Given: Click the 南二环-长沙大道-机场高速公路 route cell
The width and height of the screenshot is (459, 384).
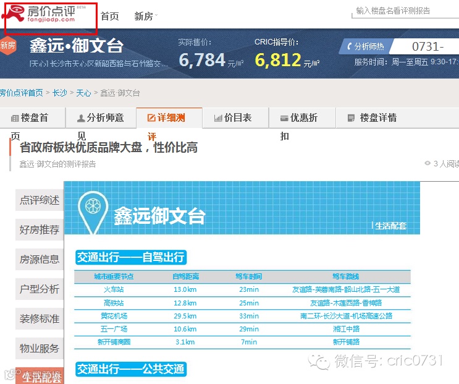Looking at the screenshot, I should click(346, 316).
